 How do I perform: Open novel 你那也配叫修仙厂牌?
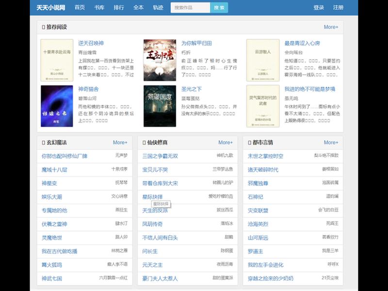(x=65, y=156)
